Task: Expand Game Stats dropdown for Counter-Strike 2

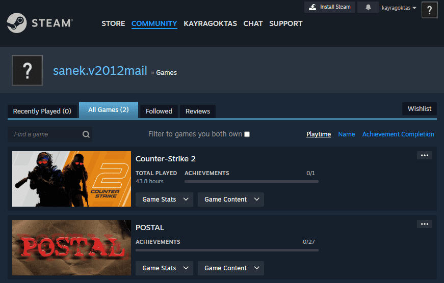Action: 164,200
